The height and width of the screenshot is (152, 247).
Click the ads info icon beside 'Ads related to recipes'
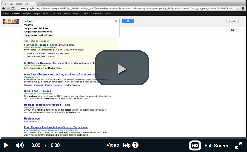tap(48, 41)
